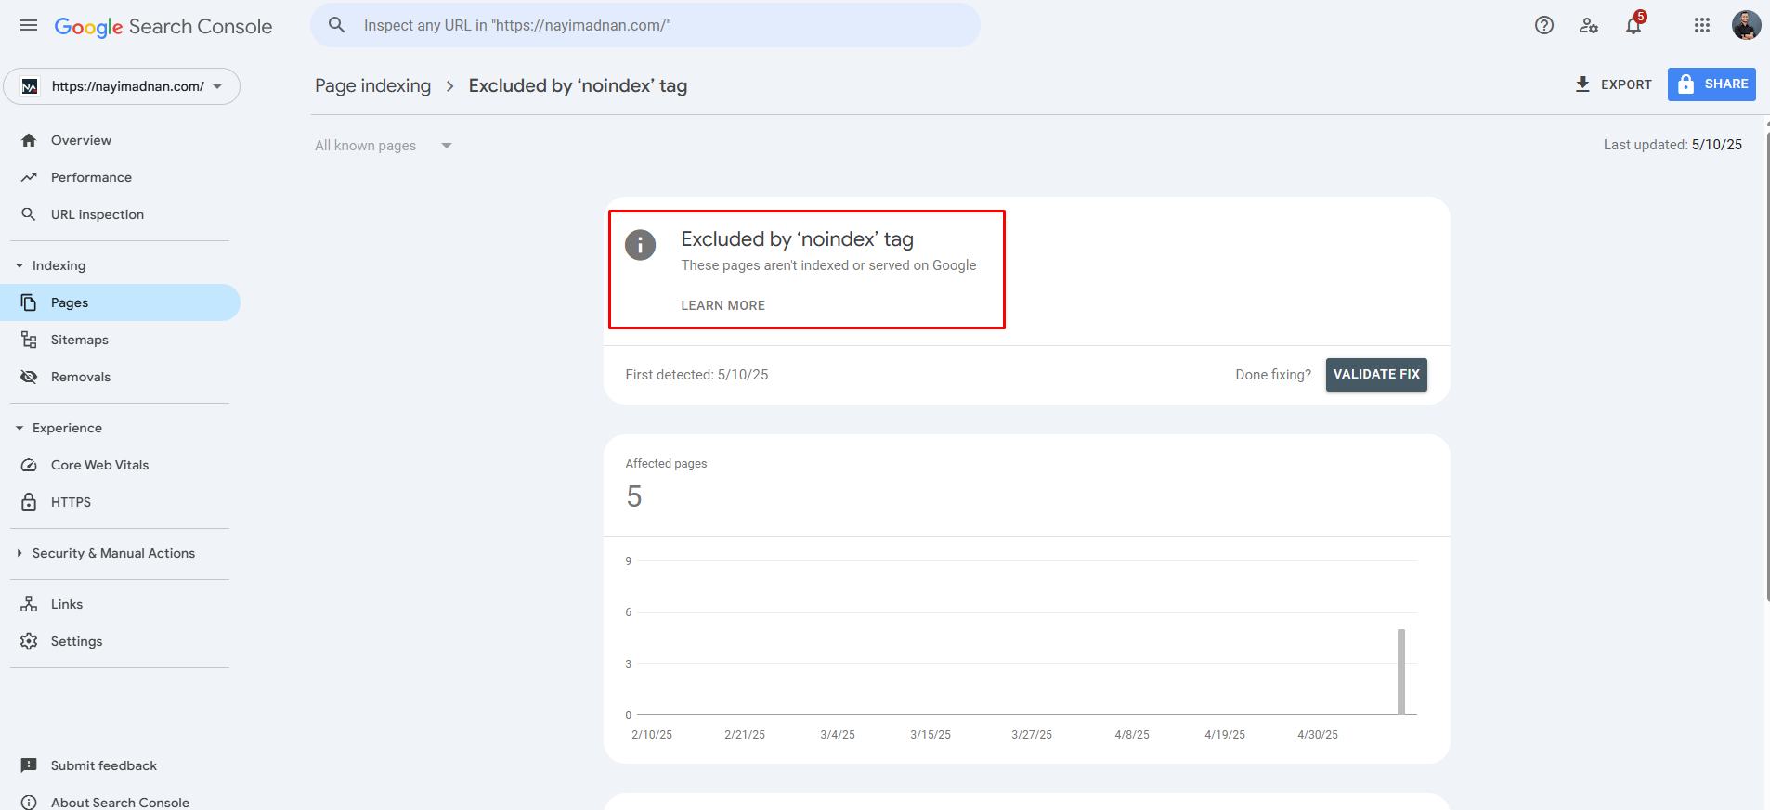Click the Performance trend icon
Viewport: 1770px width, 810px height.
coord(29,177)
